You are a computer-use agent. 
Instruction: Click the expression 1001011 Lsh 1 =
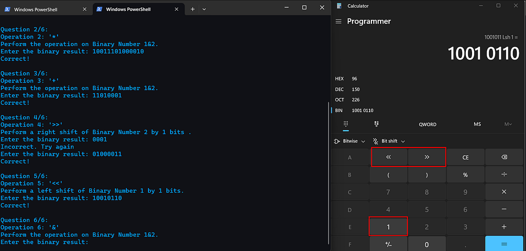tap(501, 37)
